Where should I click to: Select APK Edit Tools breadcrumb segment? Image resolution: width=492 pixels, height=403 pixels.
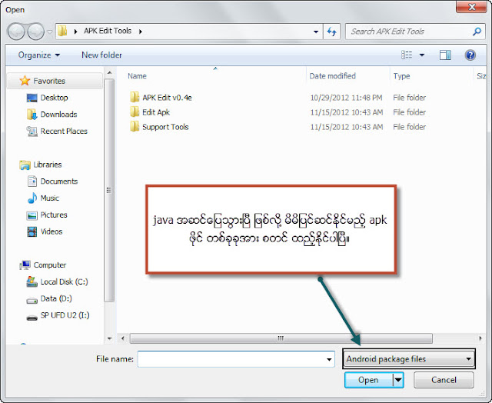tap(108, 31)
